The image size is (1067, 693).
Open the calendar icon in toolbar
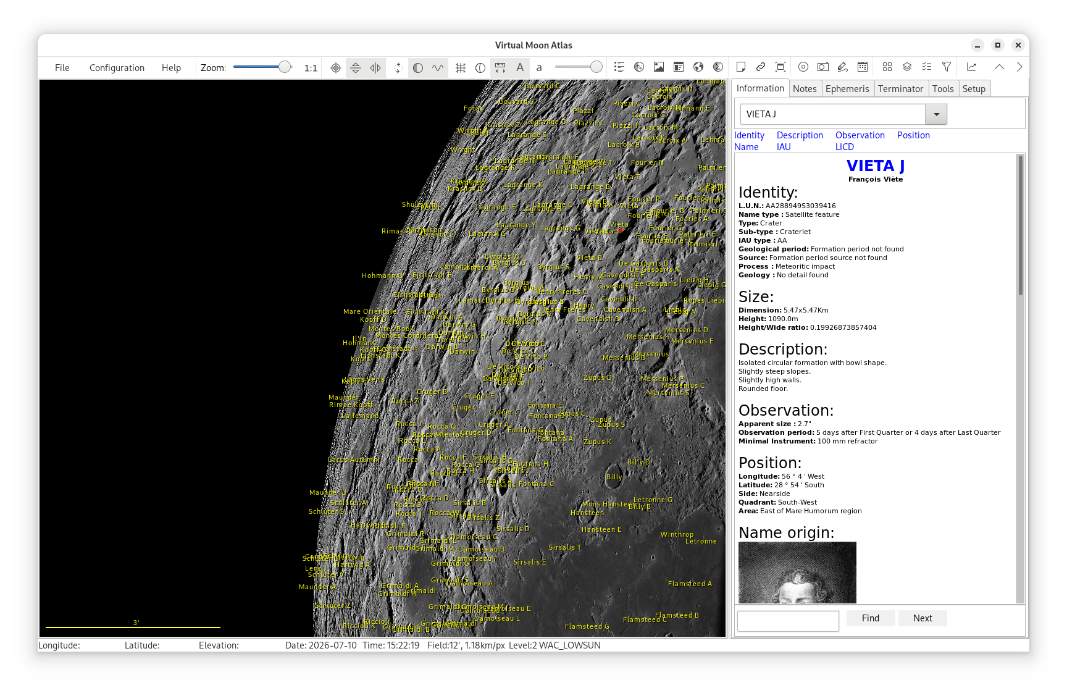click(863, 67)
